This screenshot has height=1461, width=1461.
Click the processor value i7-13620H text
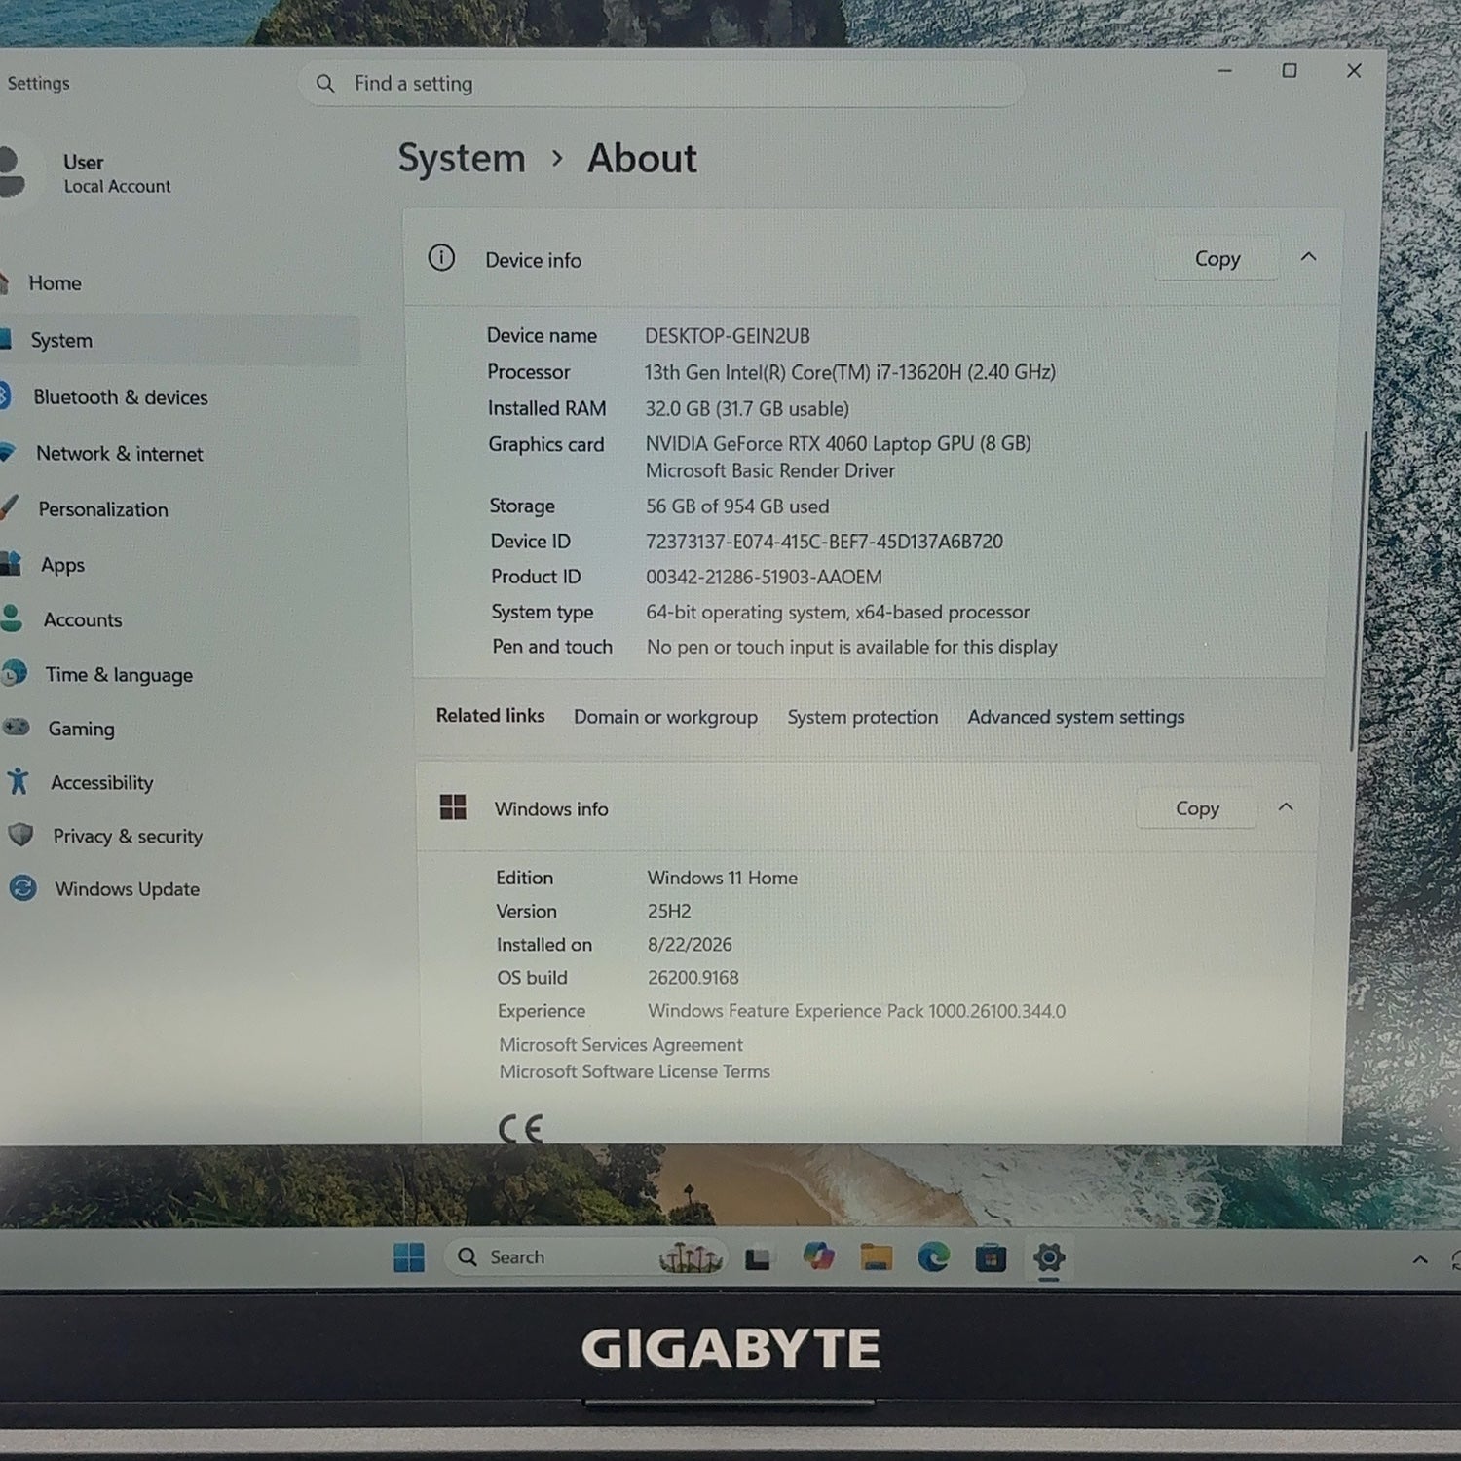click(849, 372)
